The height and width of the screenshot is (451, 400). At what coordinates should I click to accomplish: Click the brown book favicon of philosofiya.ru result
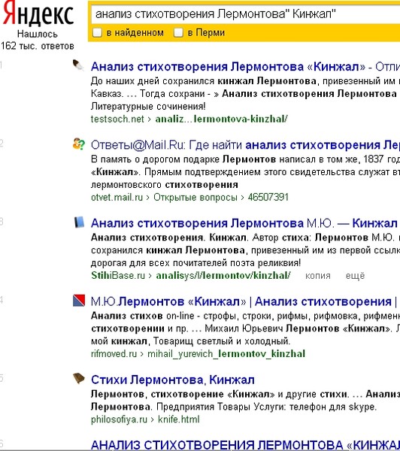pyautogui.click(x=79, y=379)
